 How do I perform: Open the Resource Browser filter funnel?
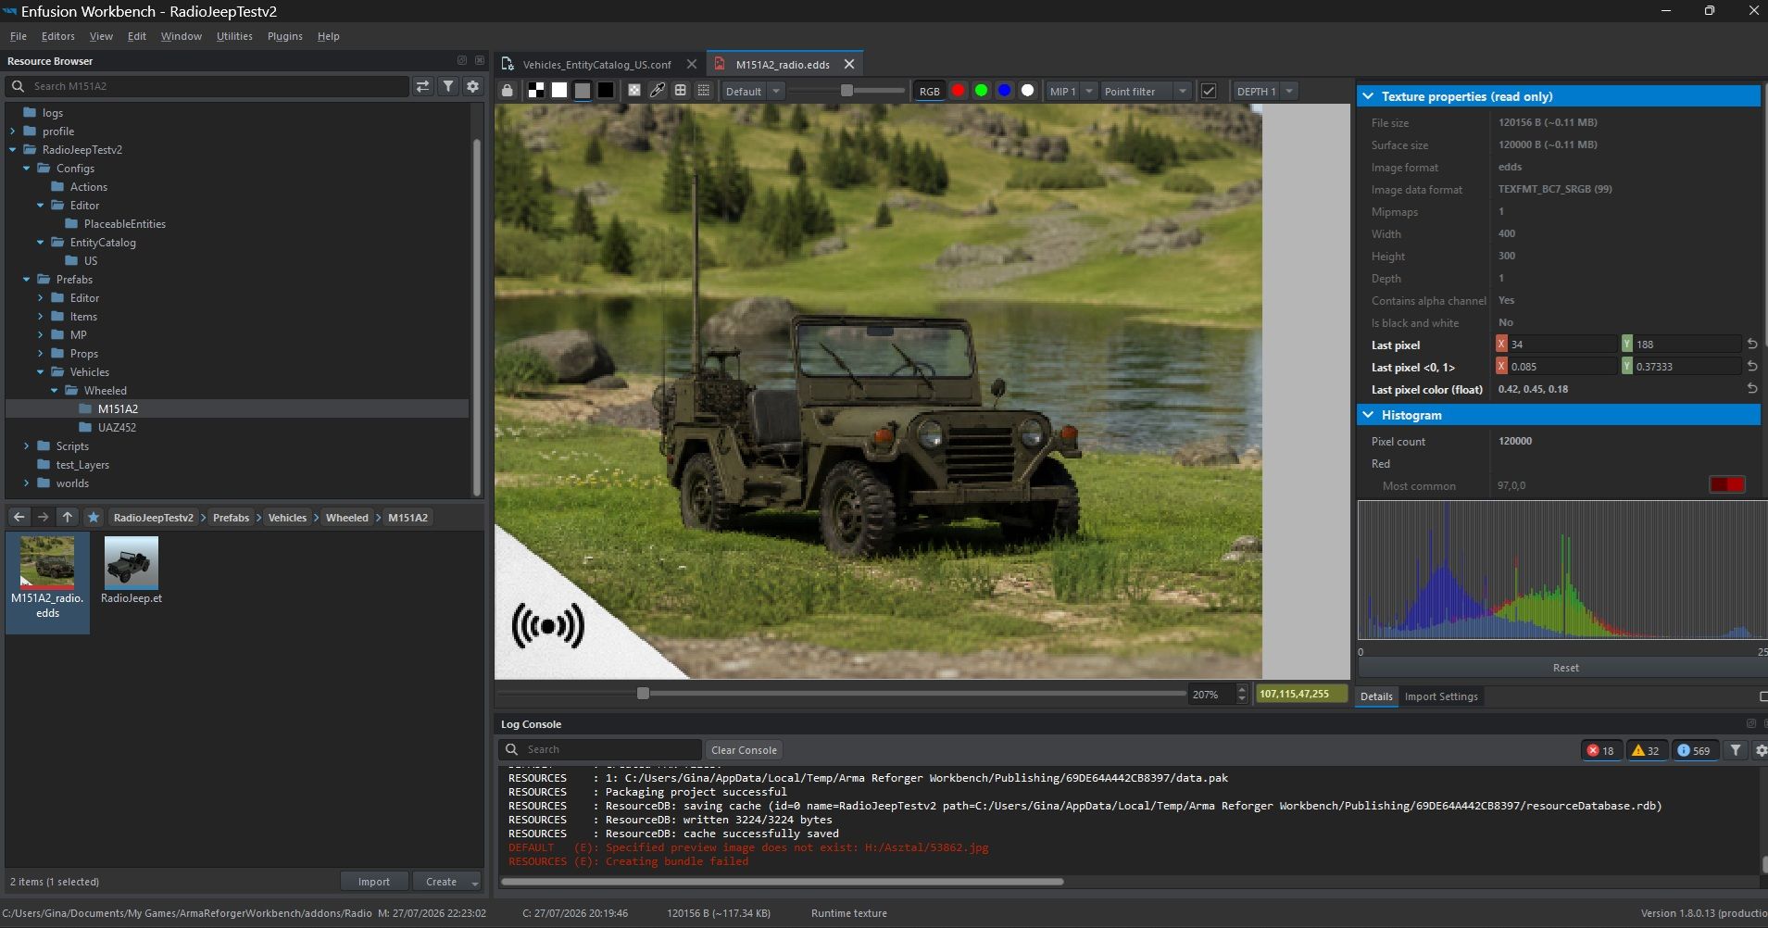pyautogui.click(x=448, y=86)
